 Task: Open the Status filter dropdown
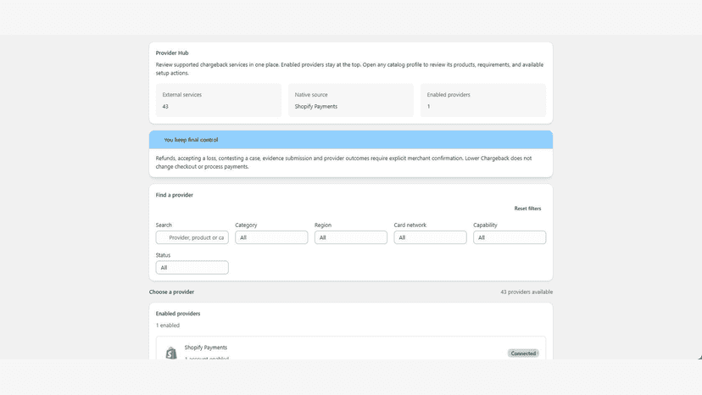pyautogui.click(x=192, y=267)
